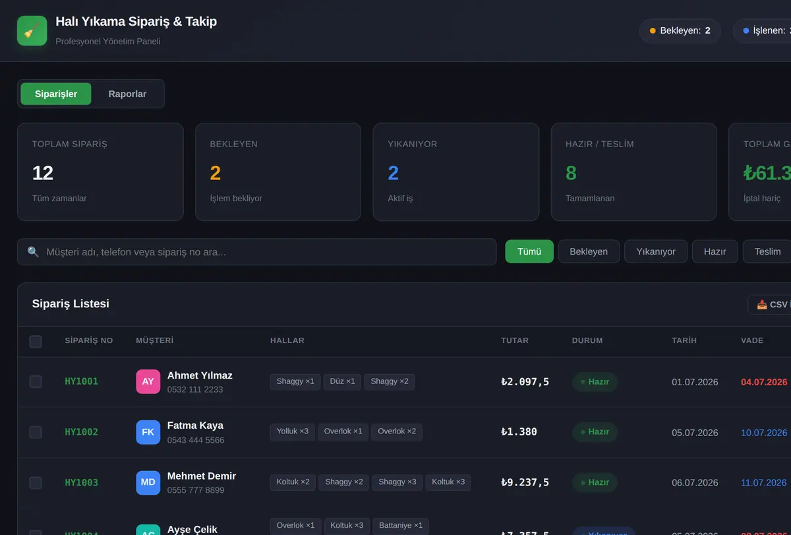
Task: Switch to the Siparişler tab
Action: point(56,94)
